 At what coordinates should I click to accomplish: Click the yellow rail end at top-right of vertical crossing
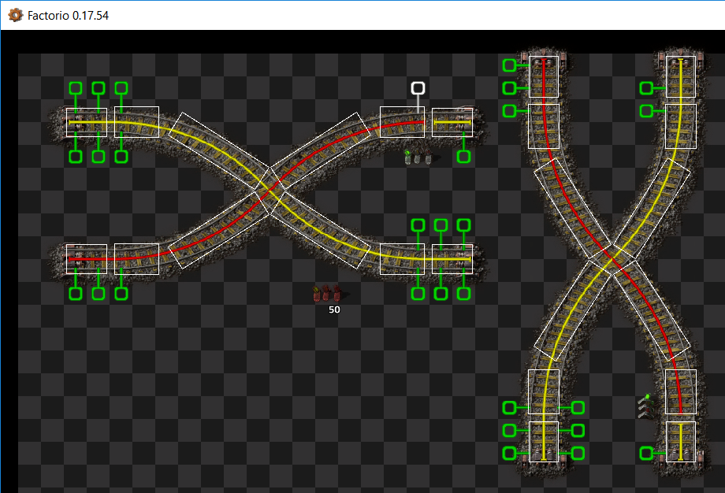point(681,76)
